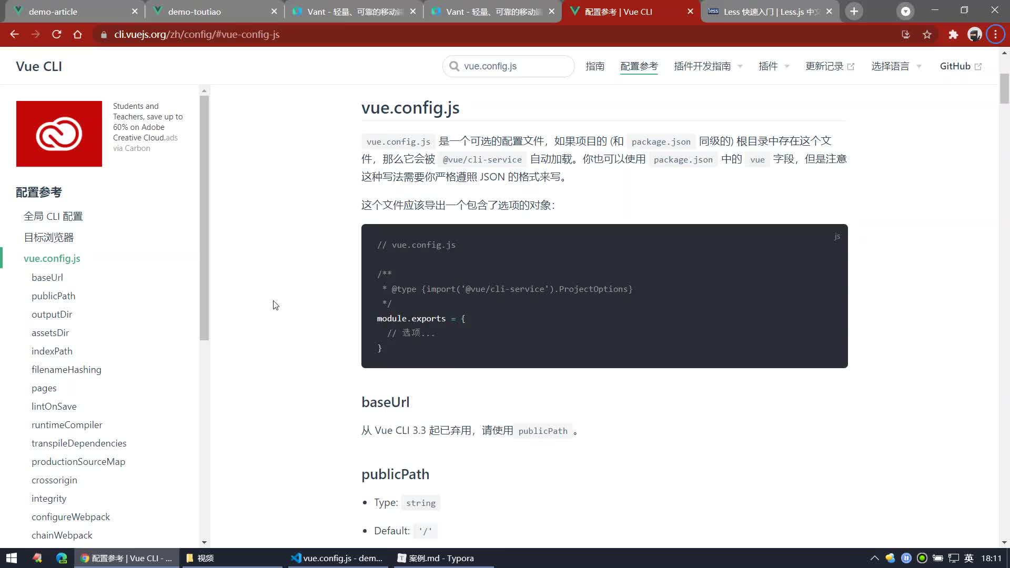Expand the 插件 dropdown menu
1010x568 pixels.
(x=774, y=66)
